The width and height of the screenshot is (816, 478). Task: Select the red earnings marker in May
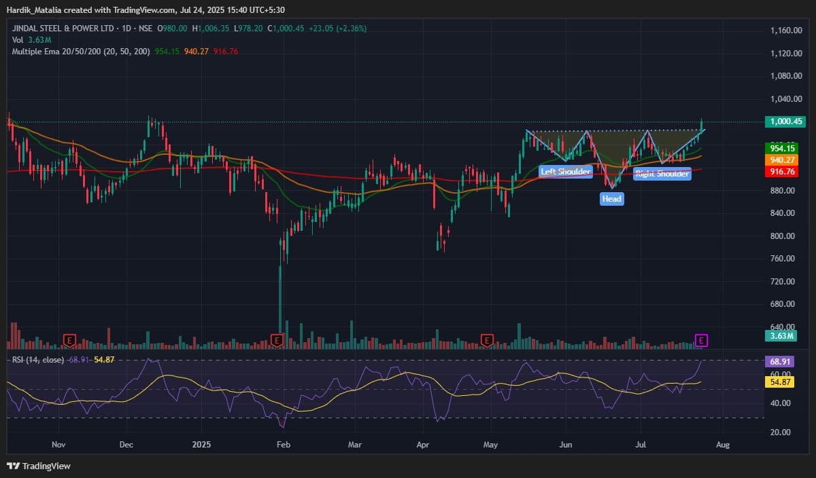coord(487,339)
